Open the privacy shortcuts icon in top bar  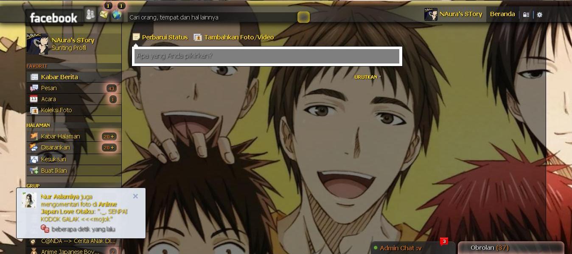click(526, 14)
